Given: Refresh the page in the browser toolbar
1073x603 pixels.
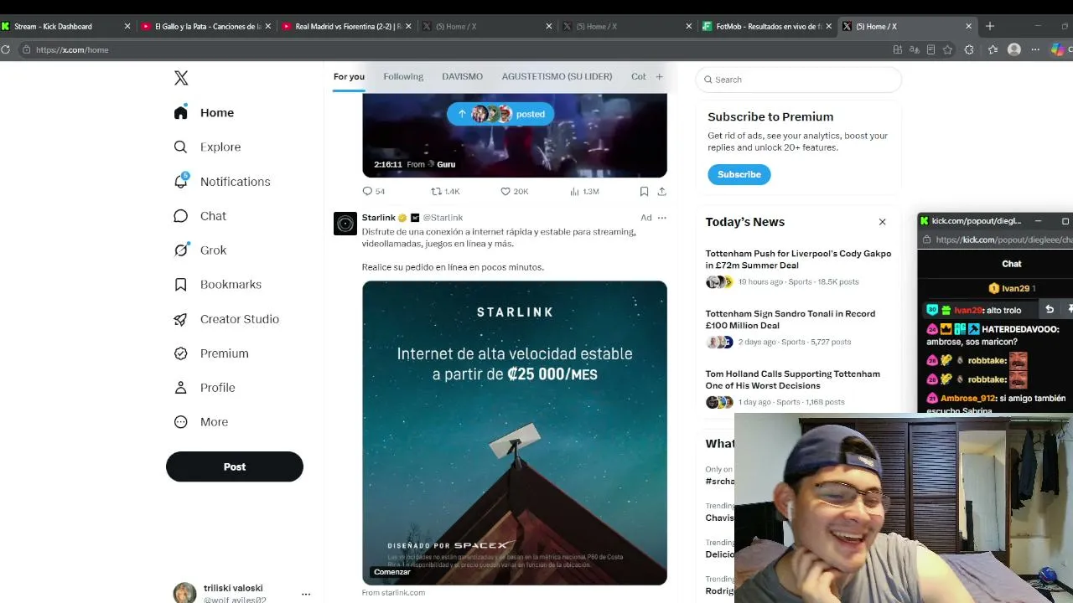Looking at the screenshot, I should (x=5, y=49).
